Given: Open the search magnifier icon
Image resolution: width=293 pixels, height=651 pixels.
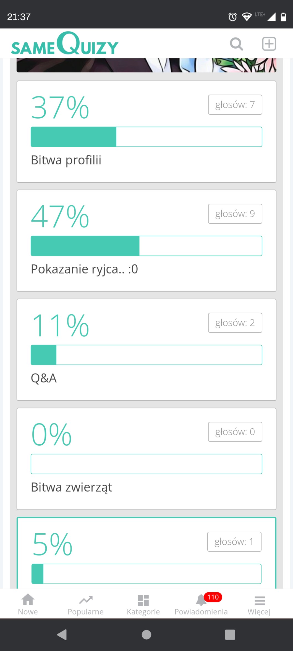Looking at the screenshot, I should 236,44.
